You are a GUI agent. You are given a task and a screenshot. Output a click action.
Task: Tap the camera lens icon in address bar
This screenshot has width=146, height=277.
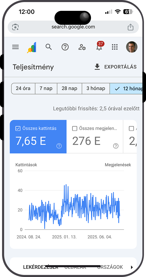(15, 27)
